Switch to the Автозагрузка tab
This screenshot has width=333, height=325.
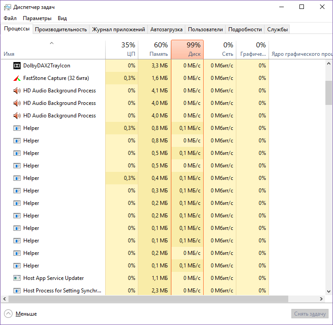coord(166,29)
